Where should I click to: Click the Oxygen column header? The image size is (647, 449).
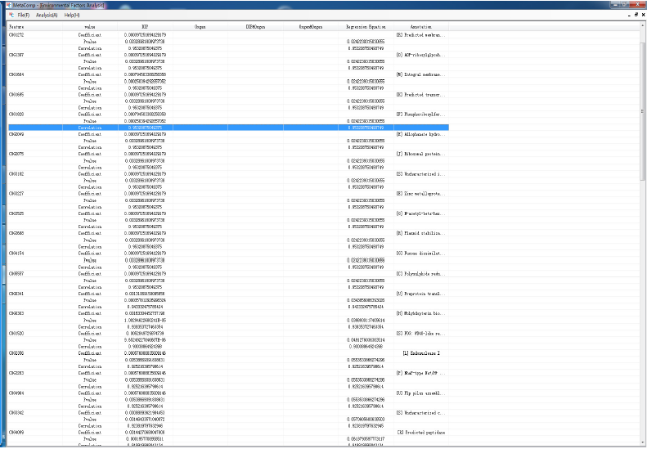pos(200,27)
